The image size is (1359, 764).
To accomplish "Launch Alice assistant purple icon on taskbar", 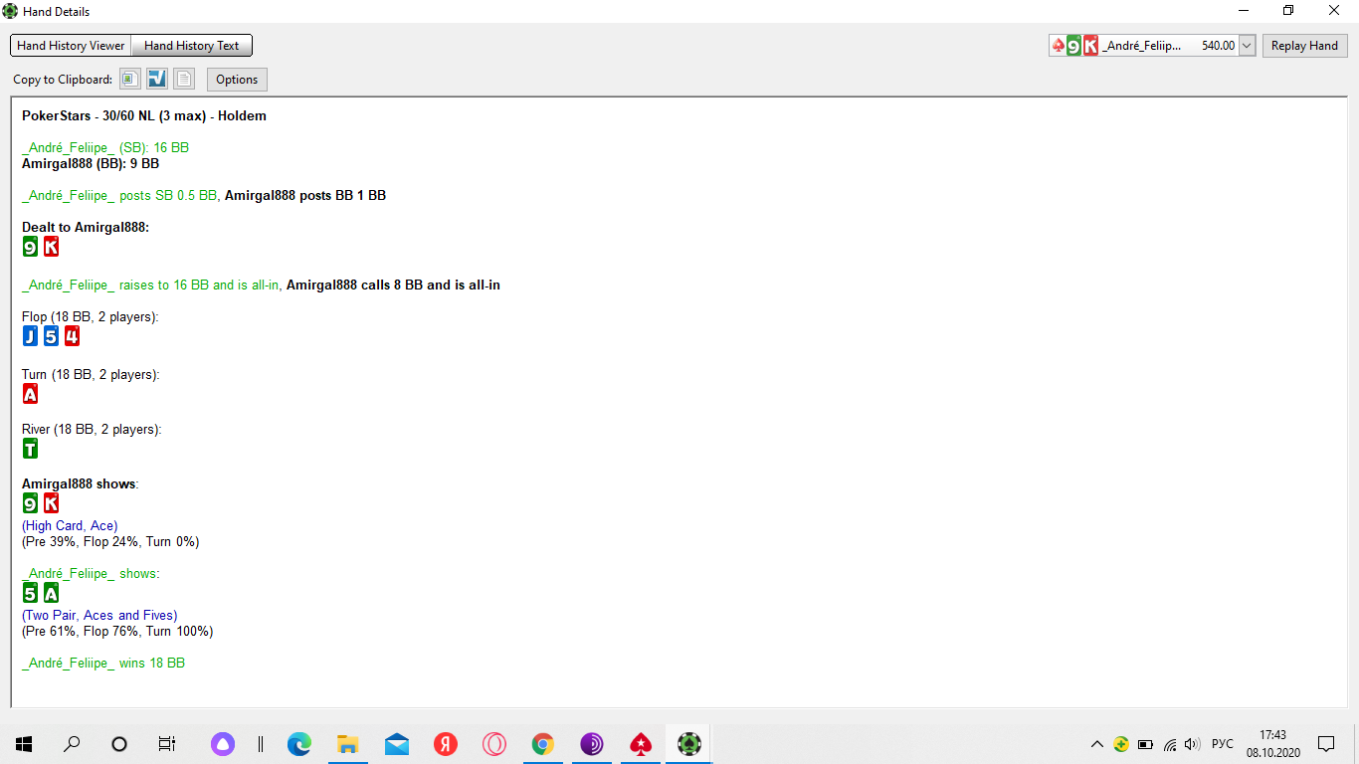I will tap(223, 743).
